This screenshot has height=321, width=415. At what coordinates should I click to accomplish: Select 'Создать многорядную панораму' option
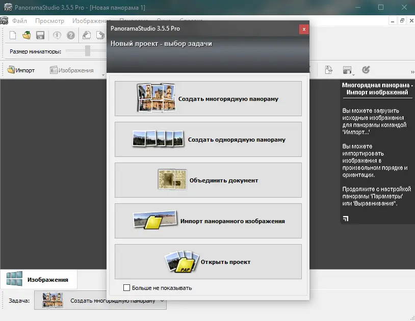[x=207, y=98]
